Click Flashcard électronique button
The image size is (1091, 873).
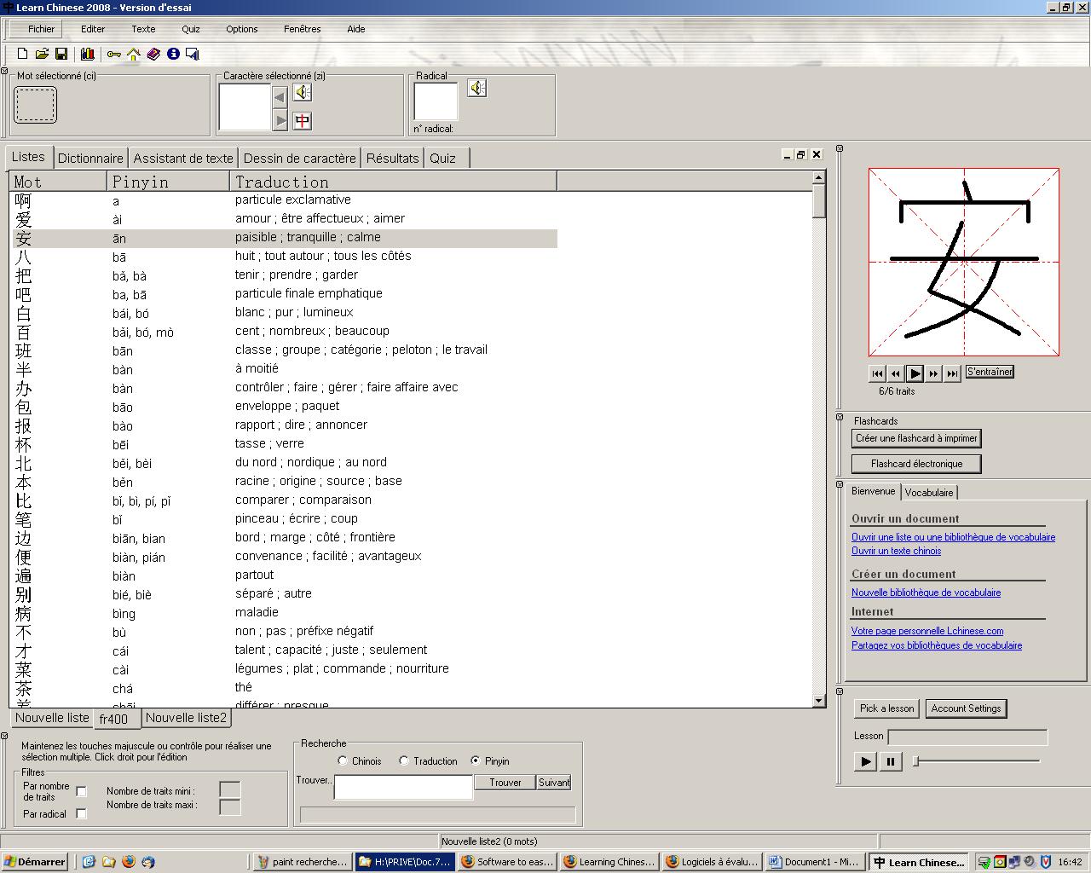[x=916, y=464]
